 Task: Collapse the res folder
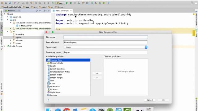(7, 31)
